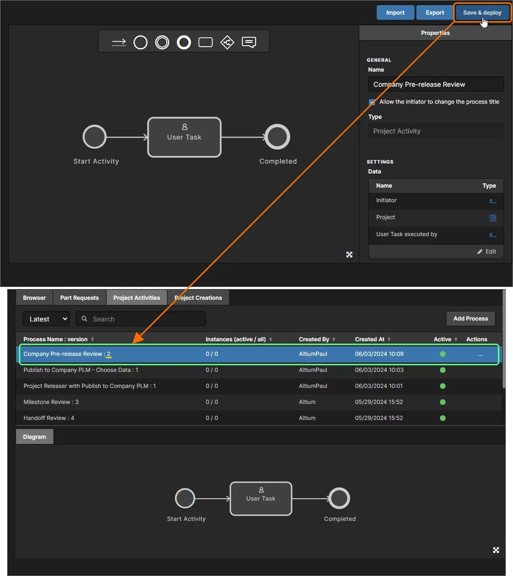Toggle the Active status dot for Milestone Review

[x=442, y=402]
